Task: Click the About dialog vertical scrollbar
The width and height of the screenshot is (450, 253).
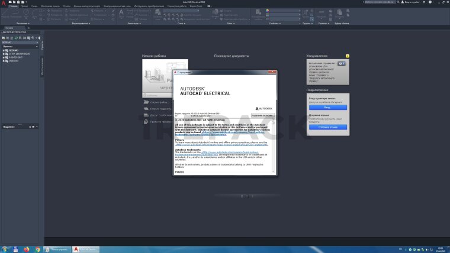Action: click(274, 145)
